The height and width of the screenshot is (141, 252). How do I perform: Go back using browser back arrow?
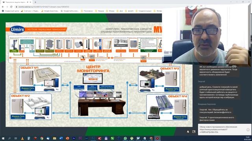click(3, 7)
